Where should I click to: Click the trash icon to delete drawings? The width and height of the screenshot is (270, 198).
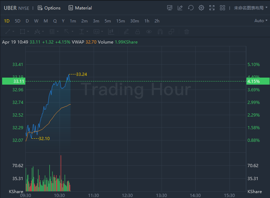187,32
